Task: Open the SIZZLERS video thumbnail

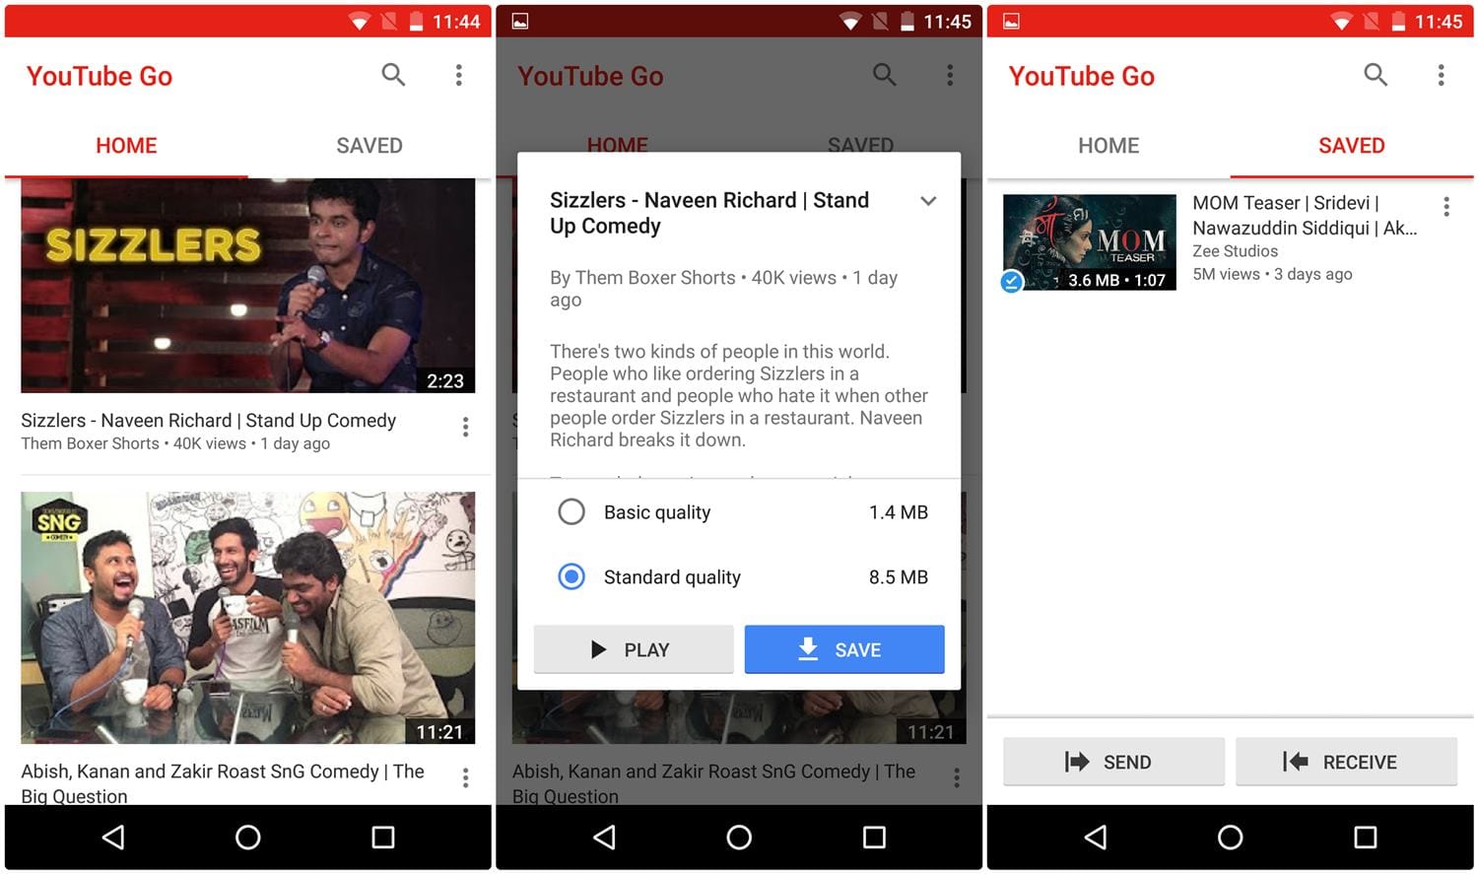Action: pos(248,286)
